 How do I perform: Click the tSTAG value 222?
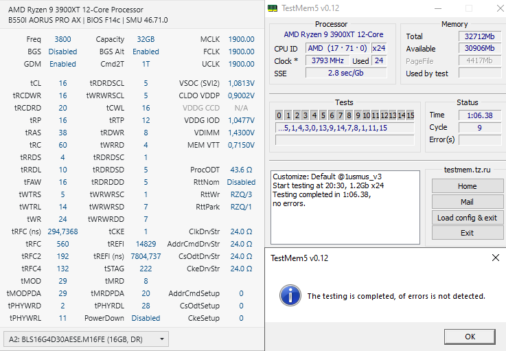point(146,269)
